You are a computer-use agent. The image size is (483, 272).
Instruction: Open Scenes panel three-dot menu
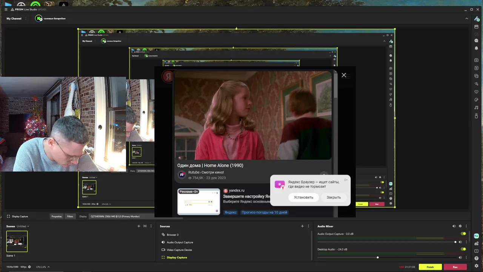(x=151, y=226)
